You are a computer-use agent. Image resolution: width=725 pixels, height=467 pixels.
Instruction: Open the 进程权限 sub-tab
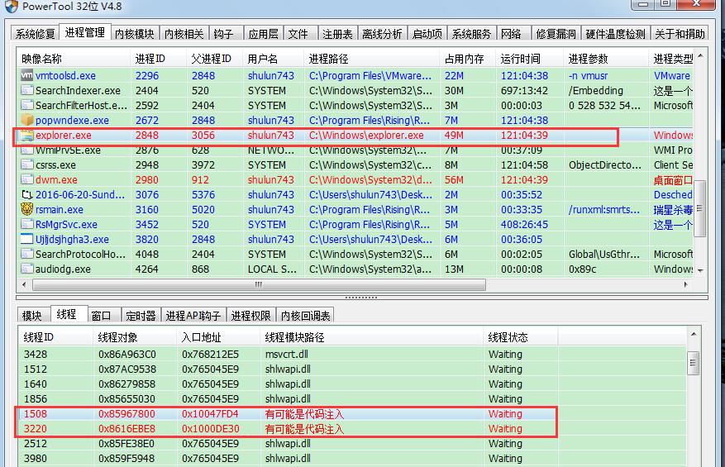pos(250,316)
